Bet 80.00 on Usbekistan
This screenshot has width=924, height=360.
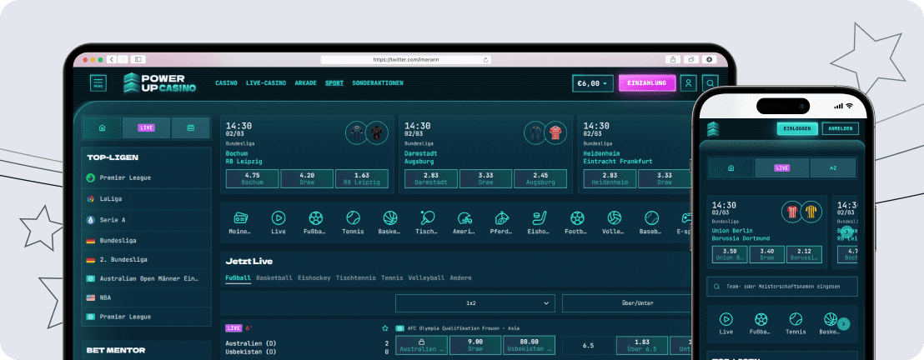coord(530,345)
